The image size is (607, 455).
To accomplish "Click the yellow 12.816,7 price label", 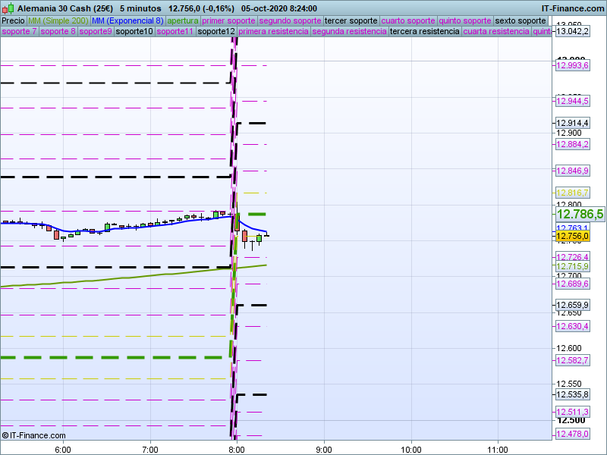I will [x=572, y=193].
